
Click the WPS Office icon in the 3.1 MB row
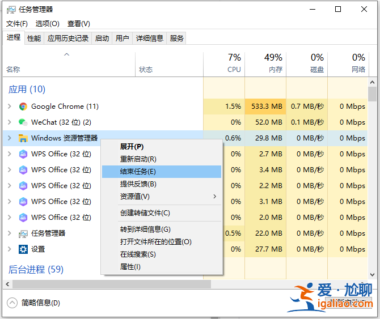pos(23,202)
